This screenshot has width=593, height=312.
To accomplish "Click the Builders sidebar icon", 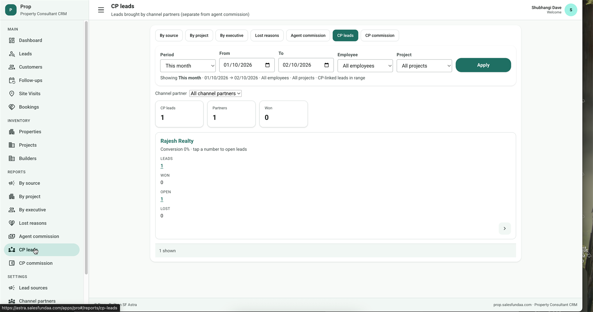I will tap(12, 158).
